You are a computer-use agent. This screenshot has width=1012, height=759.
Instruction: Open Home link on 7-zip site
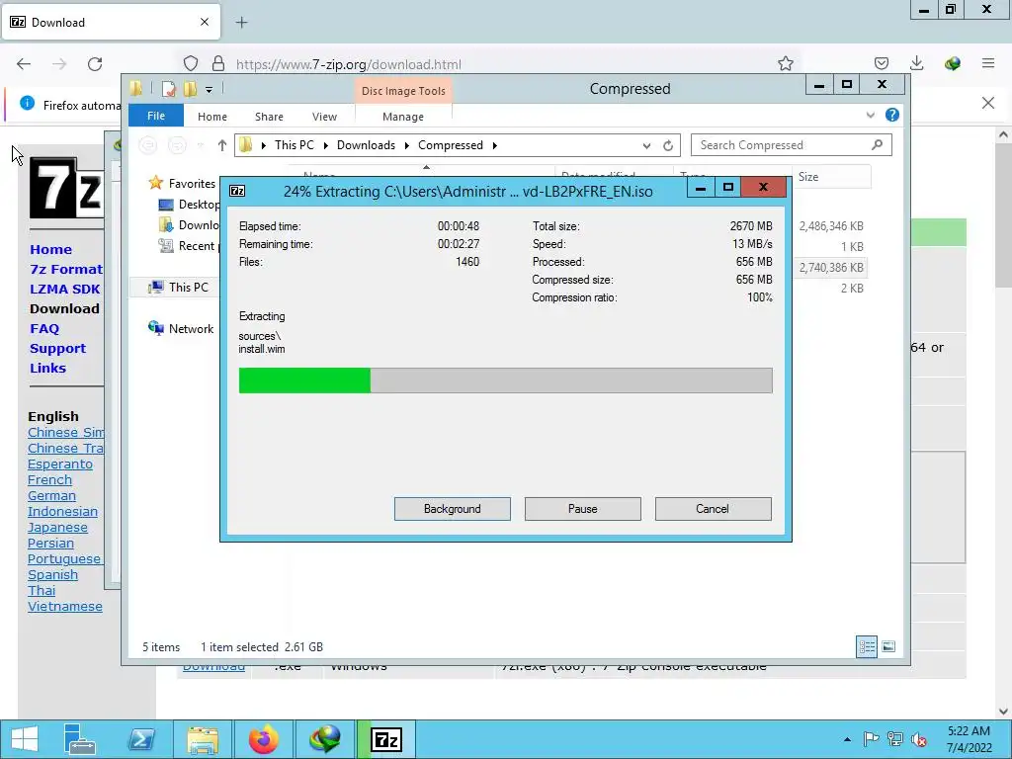tap(50, 250)
